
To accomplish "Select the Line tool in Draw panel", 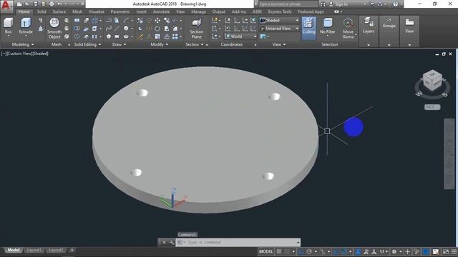I will pos(117,29).
